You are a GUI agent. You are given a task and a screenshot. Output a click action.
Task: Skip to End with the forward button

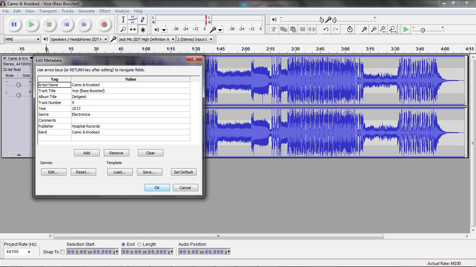[x=84, y=24]
